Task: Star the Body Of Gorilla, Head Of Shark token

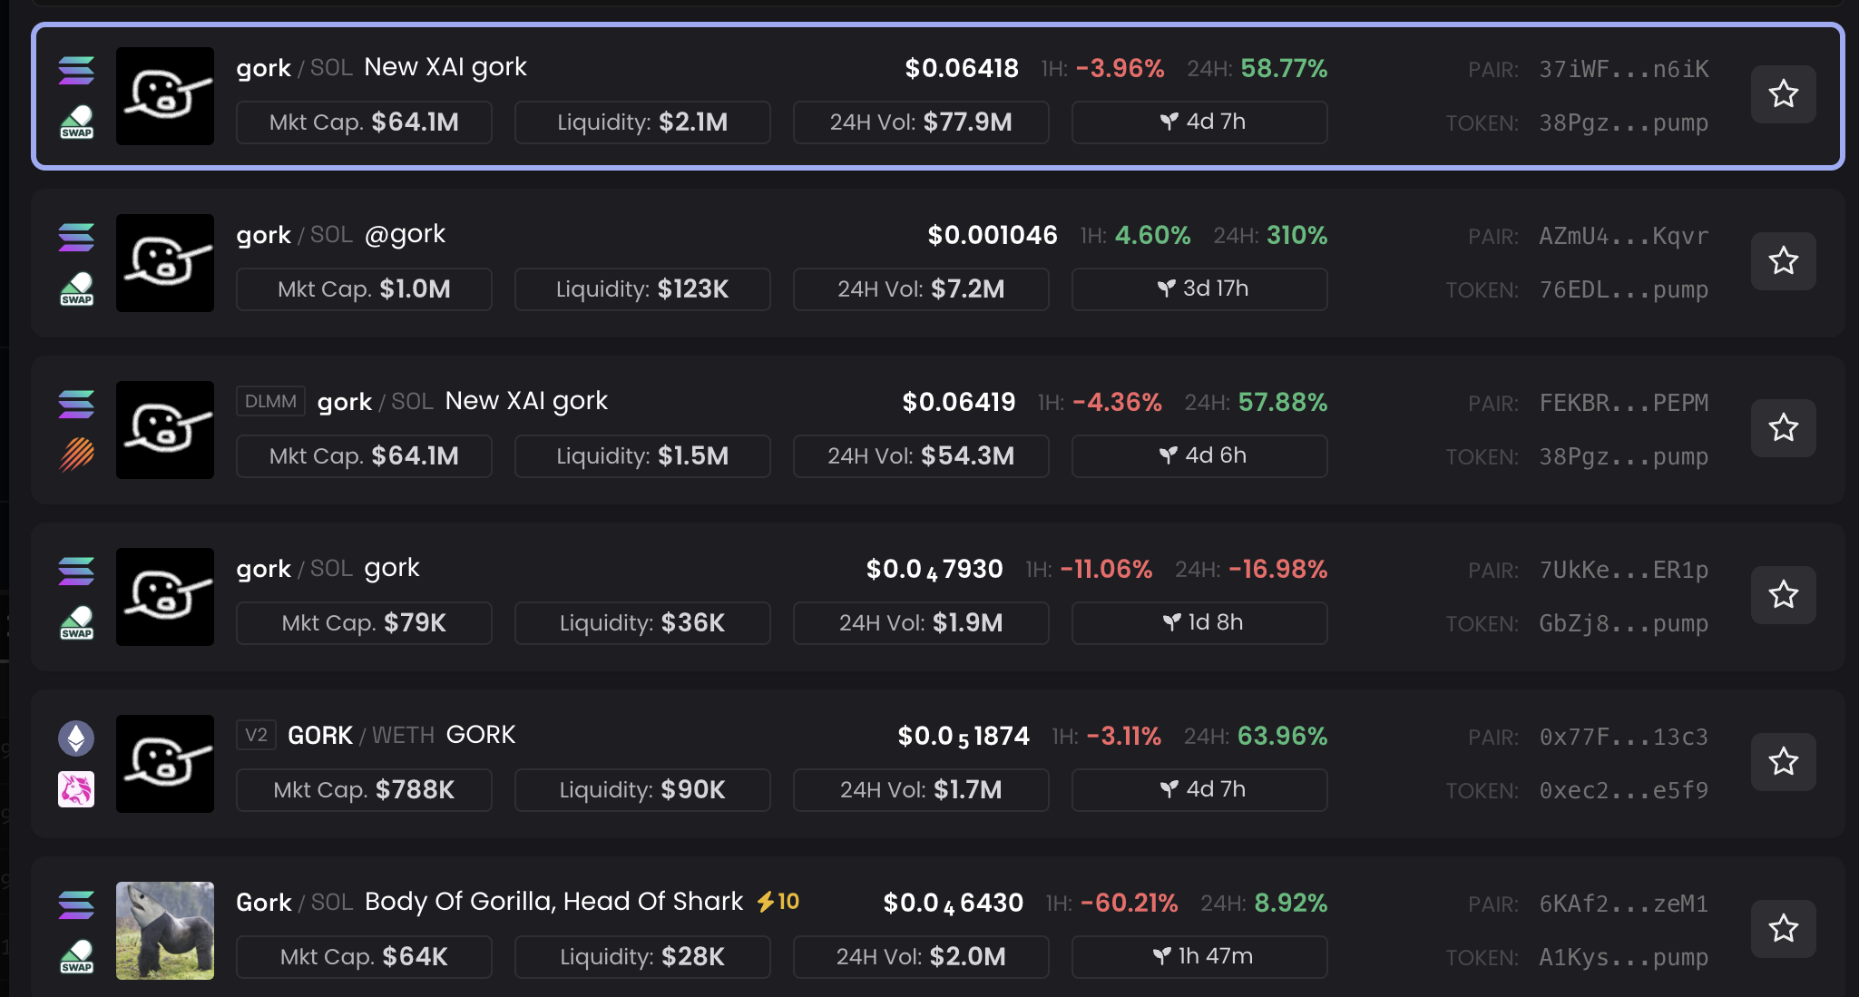Action: pyautogui.click(x=1783, y=929)
